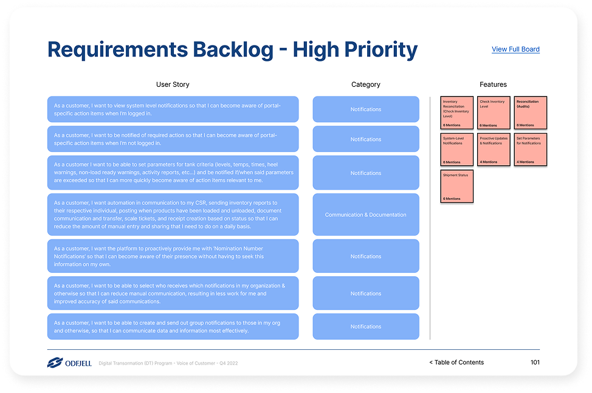The width and height of the screenshot is (592, 393).
Task: Open the Set Parameters for Notifications card
Action: [x=531, y=149]
